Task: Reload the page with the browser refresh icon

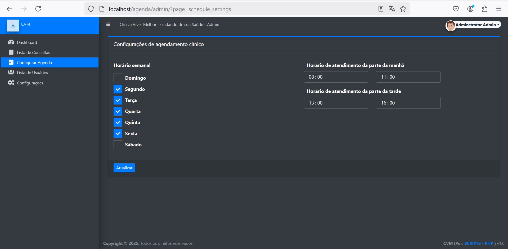Action: click(38, 9)
